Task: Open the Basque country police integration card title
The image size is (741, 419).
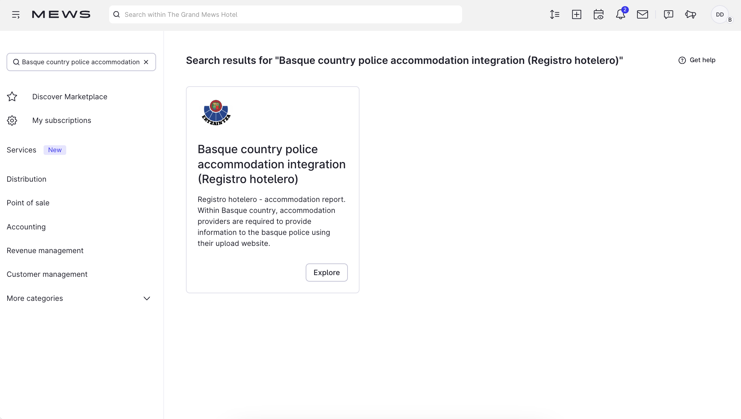Action: 272,164
